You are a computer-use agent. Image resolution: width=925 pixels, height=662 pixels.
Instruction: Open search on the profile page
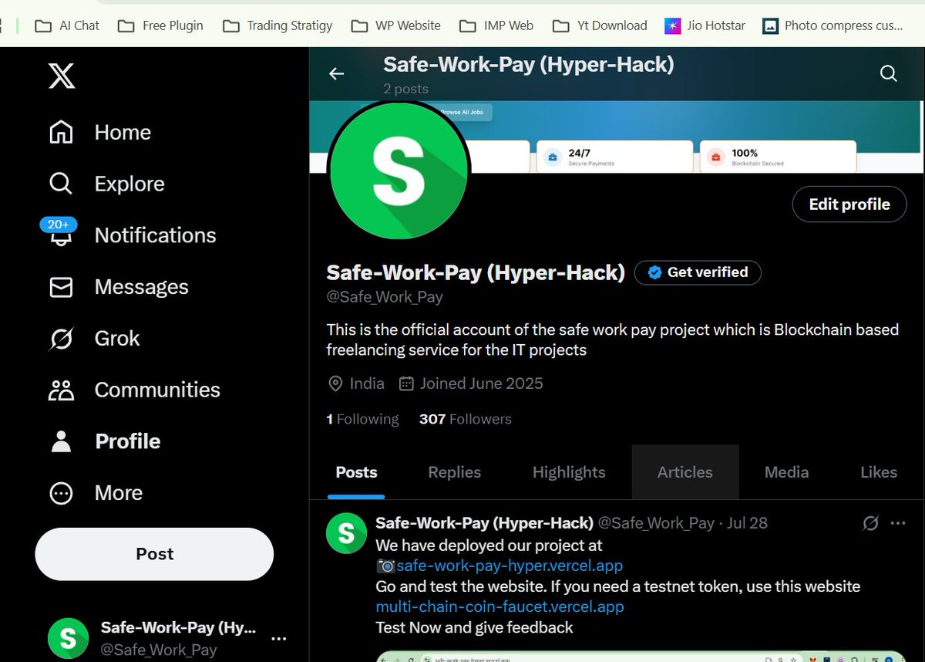coord(888,73)
